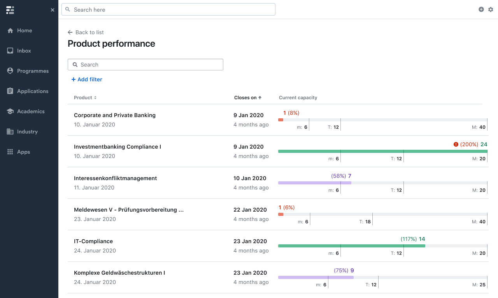Click the "Add filter" button

(87, 79)
